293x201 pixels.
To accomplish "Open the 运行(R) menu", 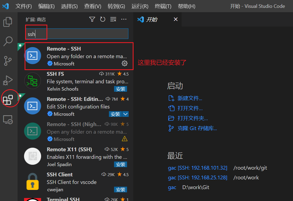I will (x=140, y=6).
